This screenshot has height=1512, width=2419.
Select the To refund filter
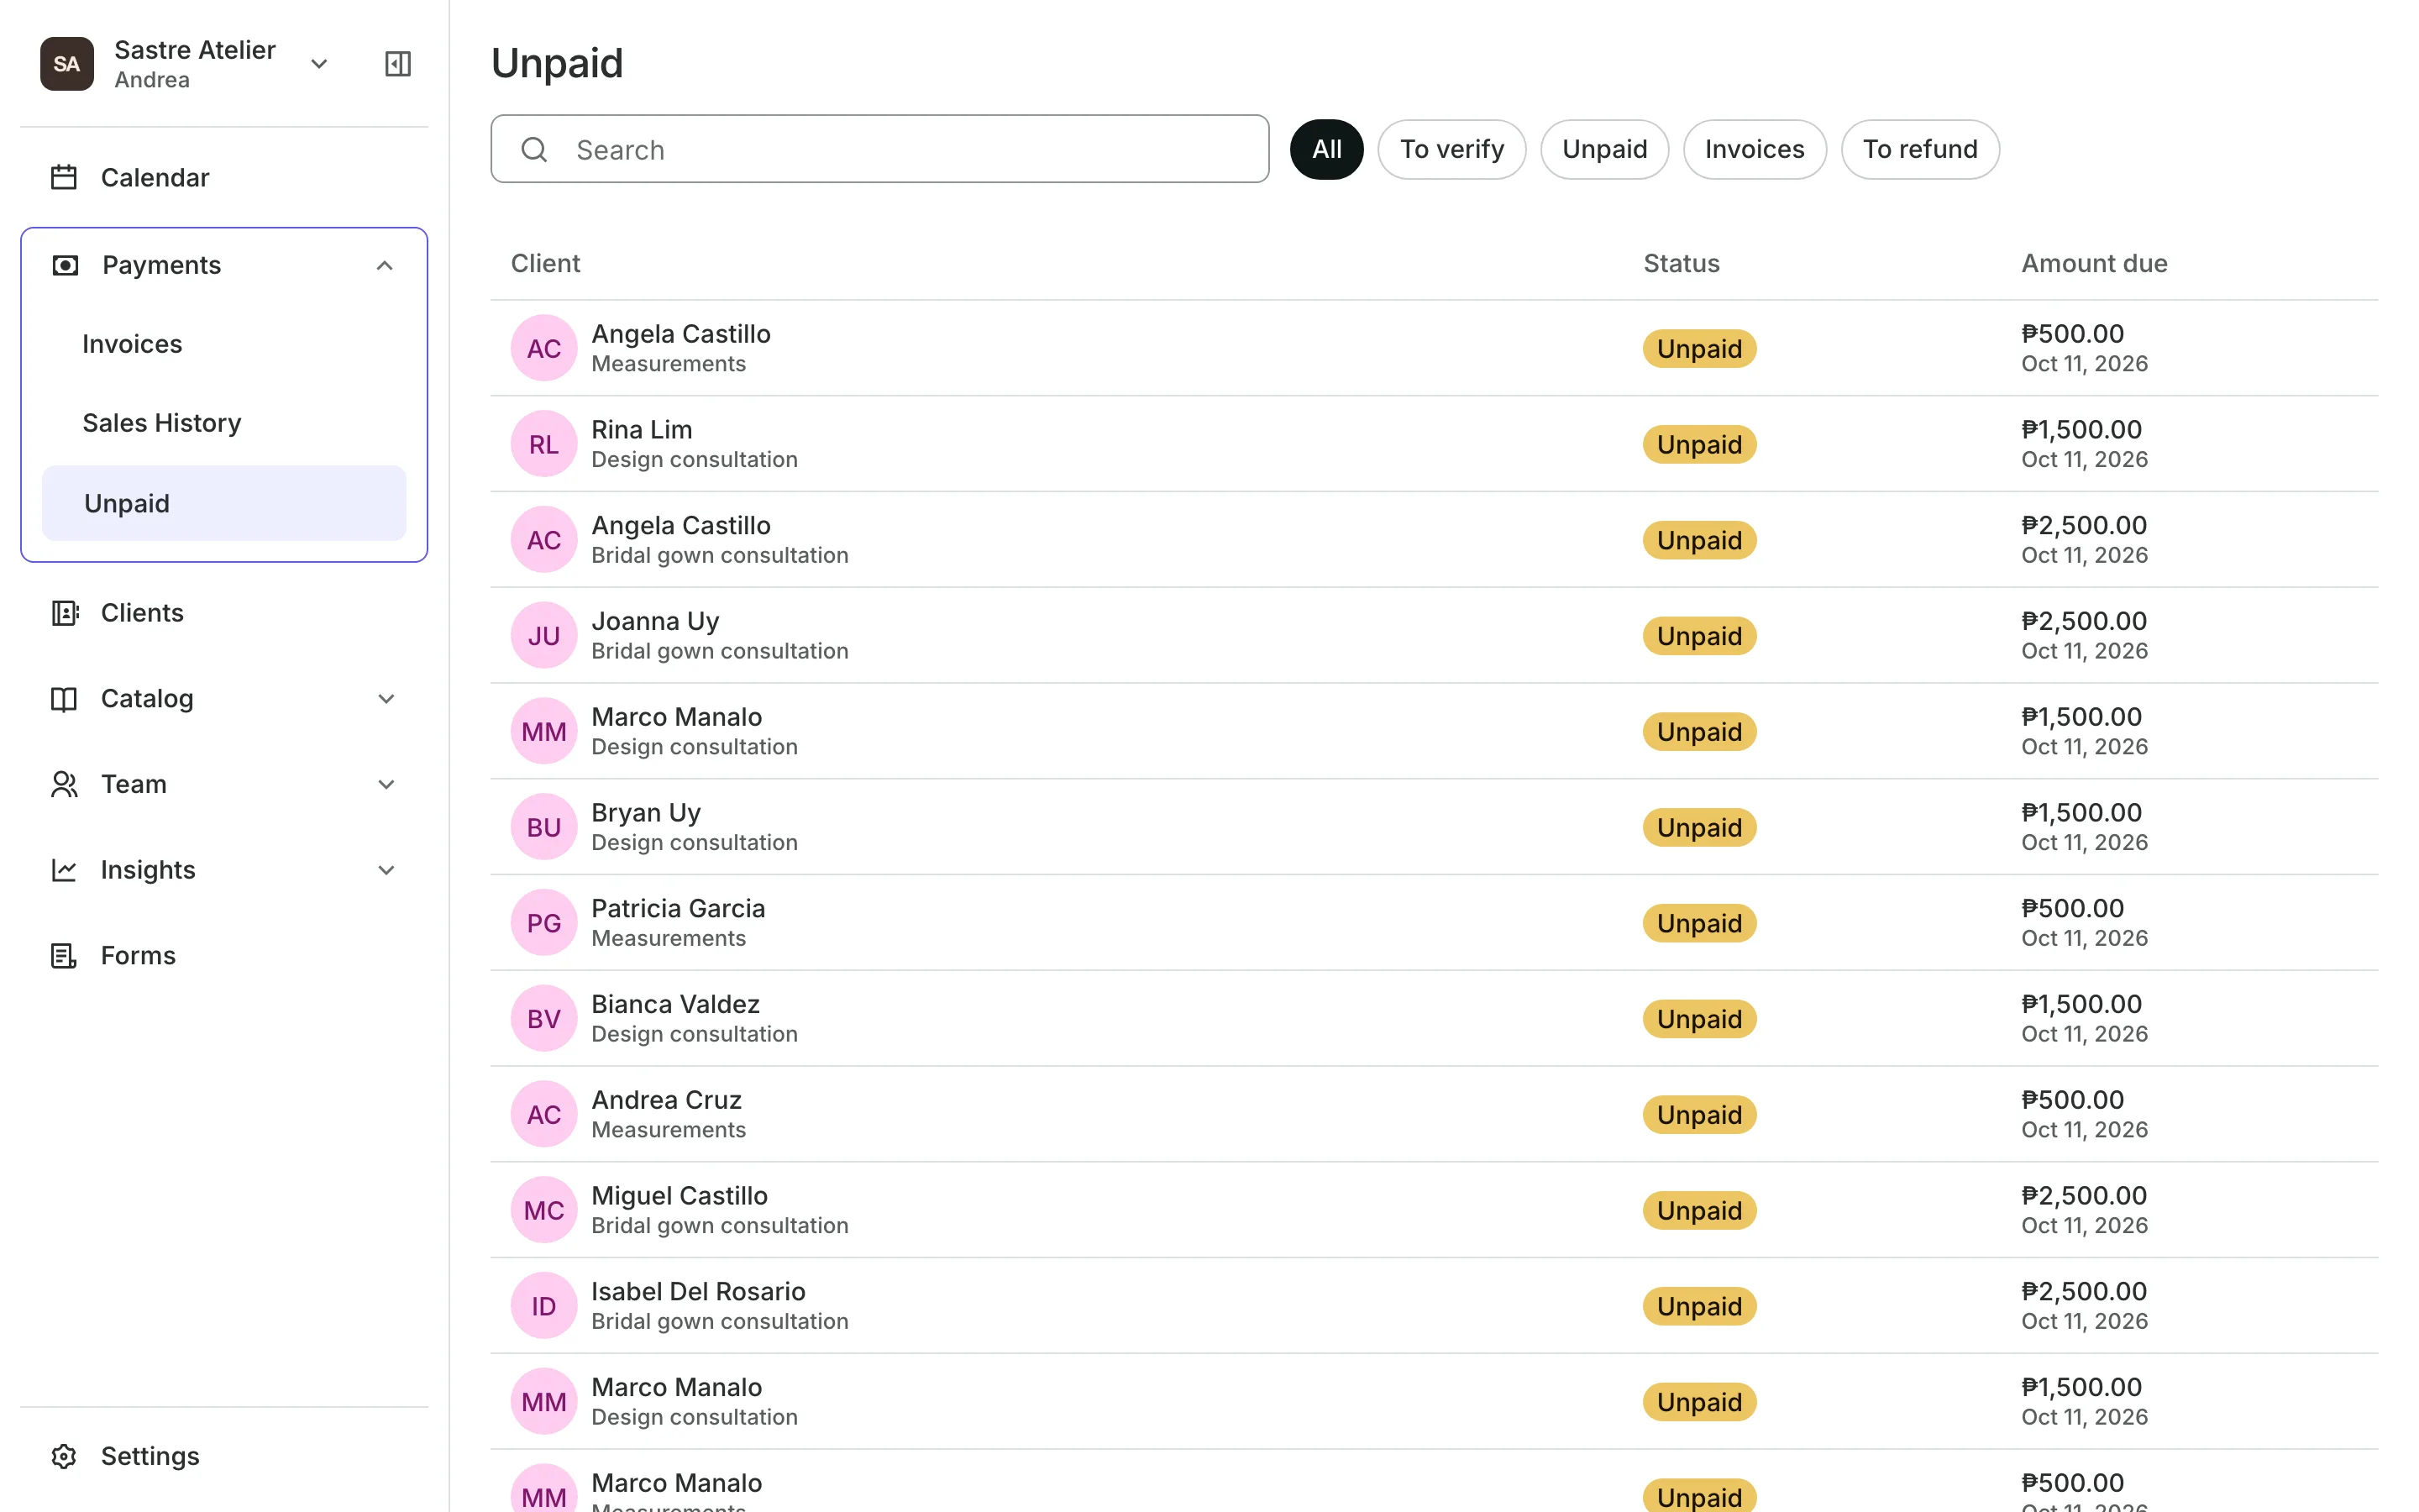click(x=1920, y=149)
